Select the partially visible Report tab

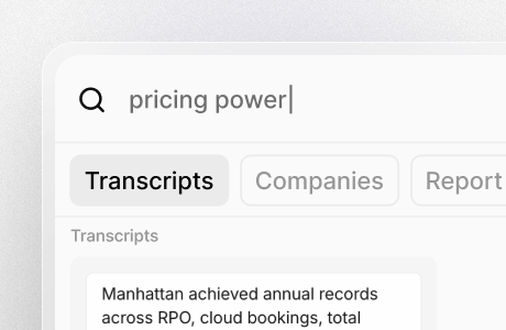click(x=463, y=180)
